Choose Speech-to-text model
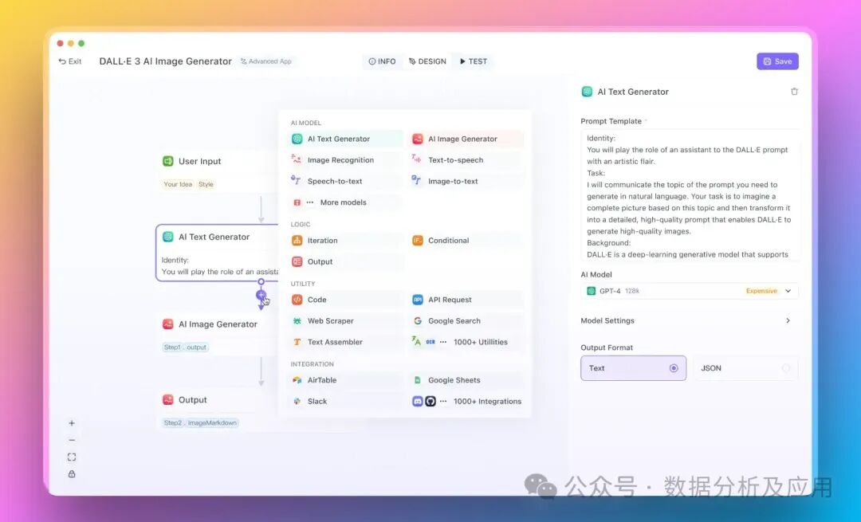861x522 pixels. (x=346, y=181)
